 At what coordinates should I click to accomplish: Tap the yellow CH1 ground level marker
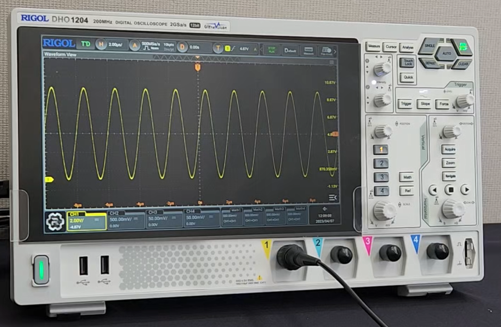[49, 179]
